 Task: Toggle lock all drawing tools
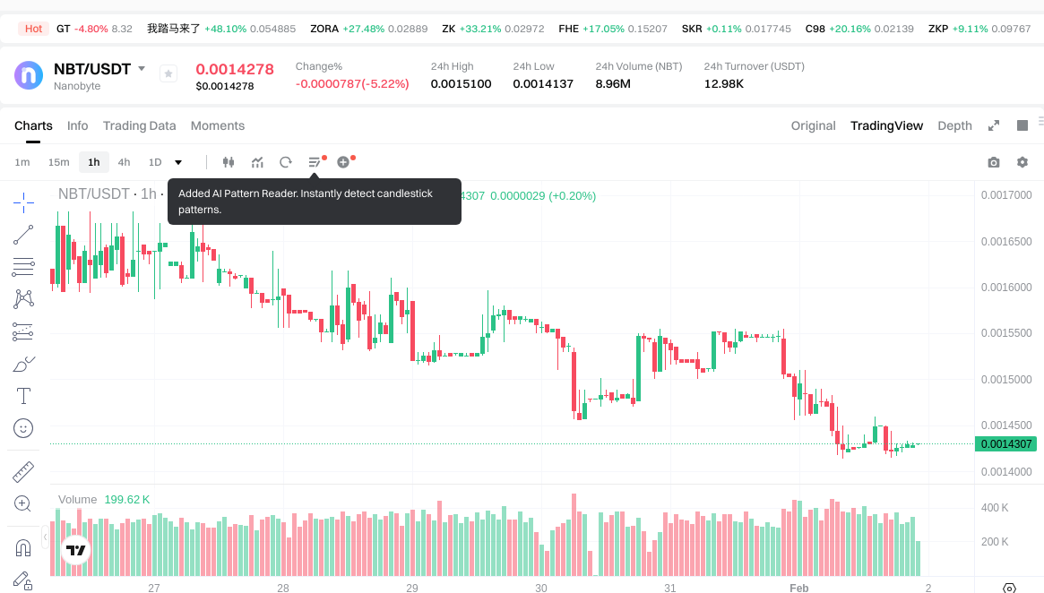[x=23, y=580]
